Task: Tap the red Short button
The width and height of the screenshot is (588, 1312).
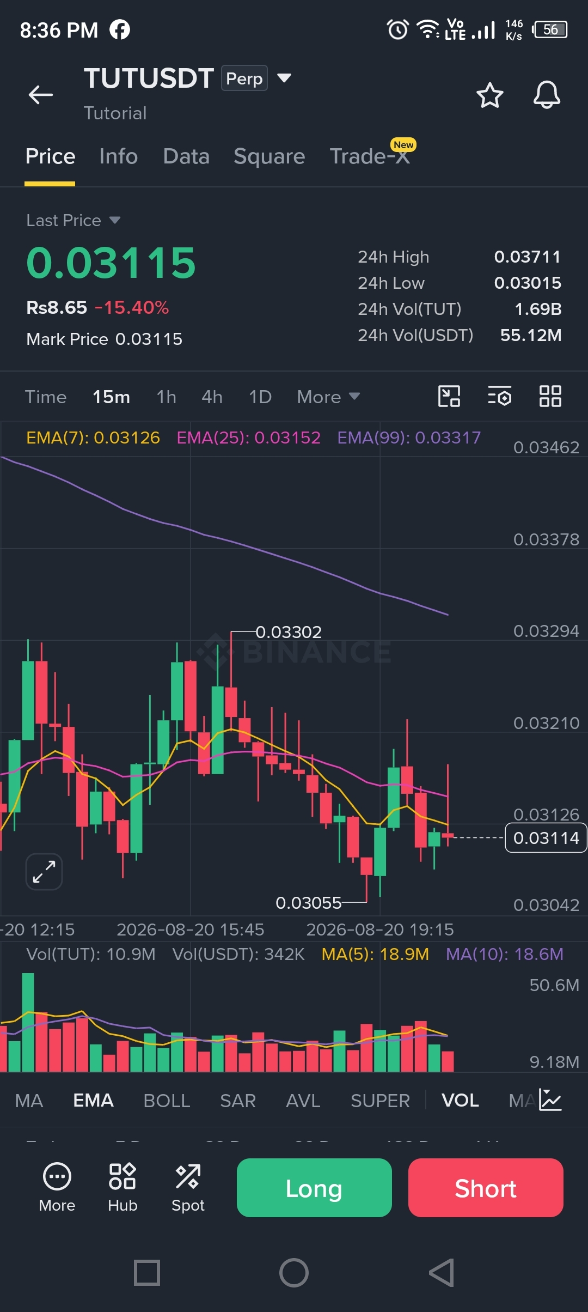Action: tap(486, 1188)
